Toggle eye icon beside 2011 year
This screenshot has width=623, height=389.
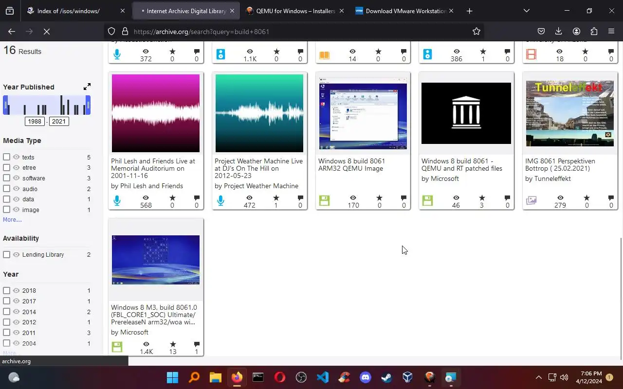pyautogui.click(x=16, y=333)
